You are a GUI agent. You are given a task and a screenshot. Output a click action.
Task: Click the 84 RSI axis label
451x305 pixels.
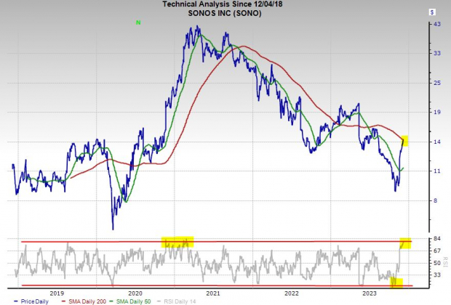click(x=437, y=239)
